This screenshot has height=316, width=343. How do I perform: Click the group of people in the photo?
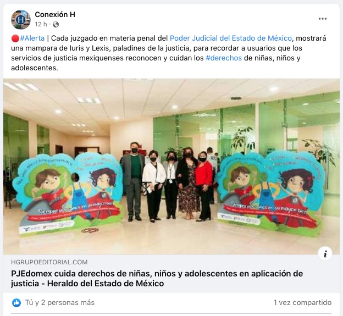[167, 182]
